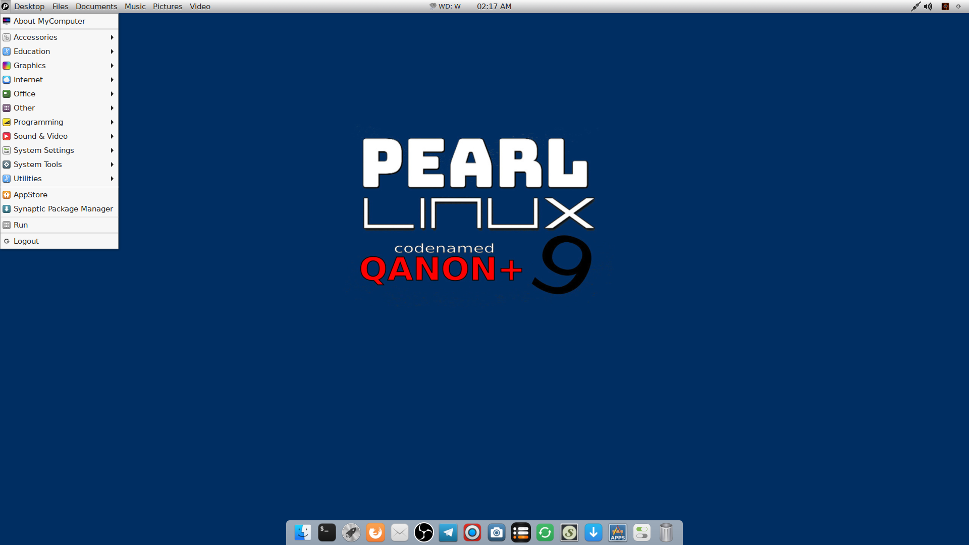The height and width of the screenshot is (545, 969).
Task: Choose Run from the menu
Action: 59,225
